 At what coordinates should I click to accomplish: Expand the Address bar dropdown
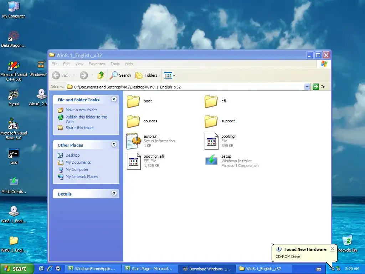click(x=307, y=87)
